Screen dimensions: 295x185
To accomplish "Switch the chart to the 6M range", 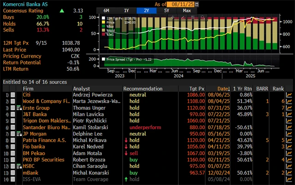I will pyautogui.click(x=106, y=10).
